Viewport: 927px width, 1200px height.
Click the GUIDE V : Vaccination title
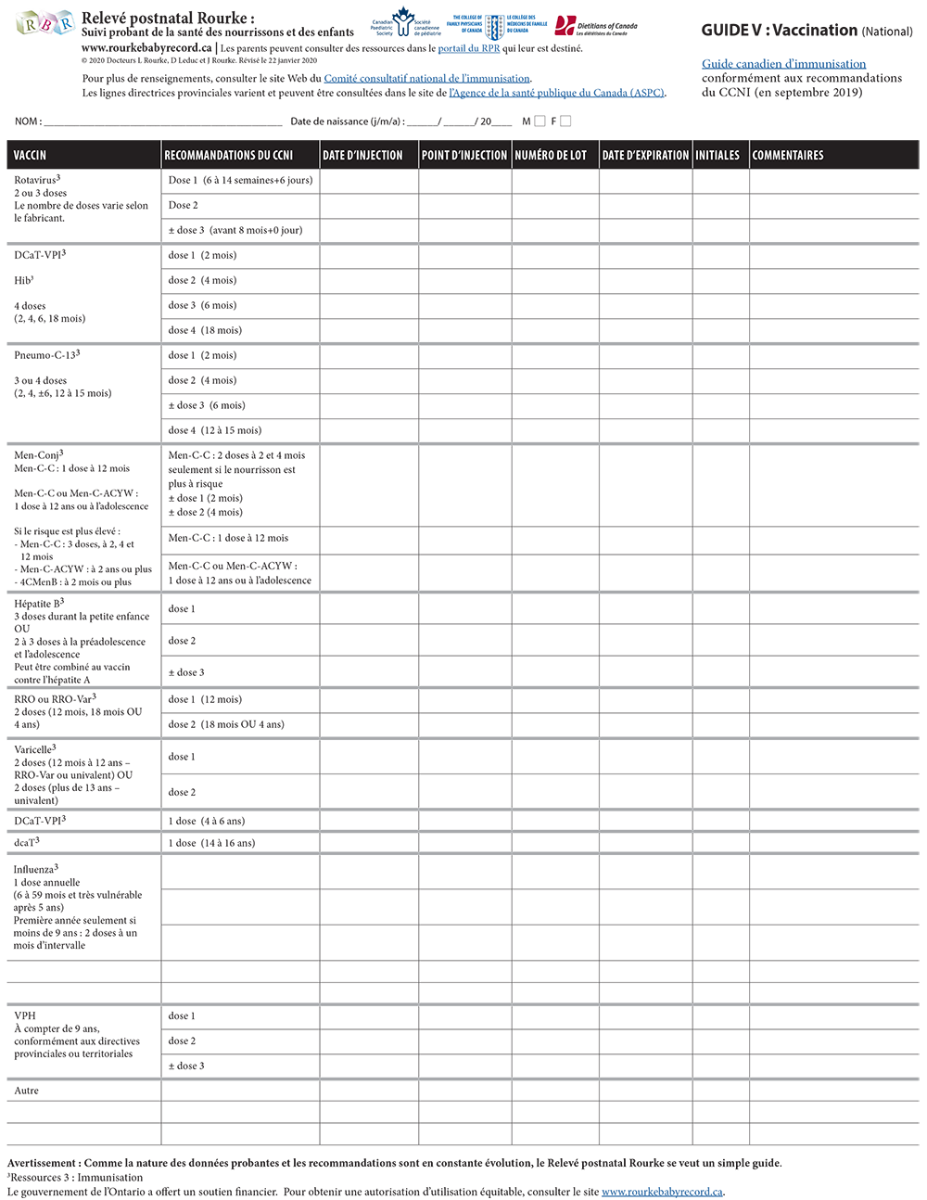pos(806,31)
